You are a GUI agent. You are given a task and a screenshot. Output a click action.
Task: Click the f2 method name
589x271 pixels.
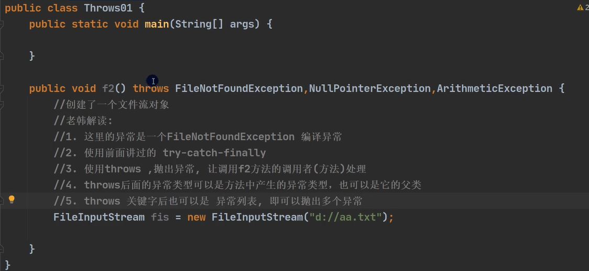click(108, 88)
